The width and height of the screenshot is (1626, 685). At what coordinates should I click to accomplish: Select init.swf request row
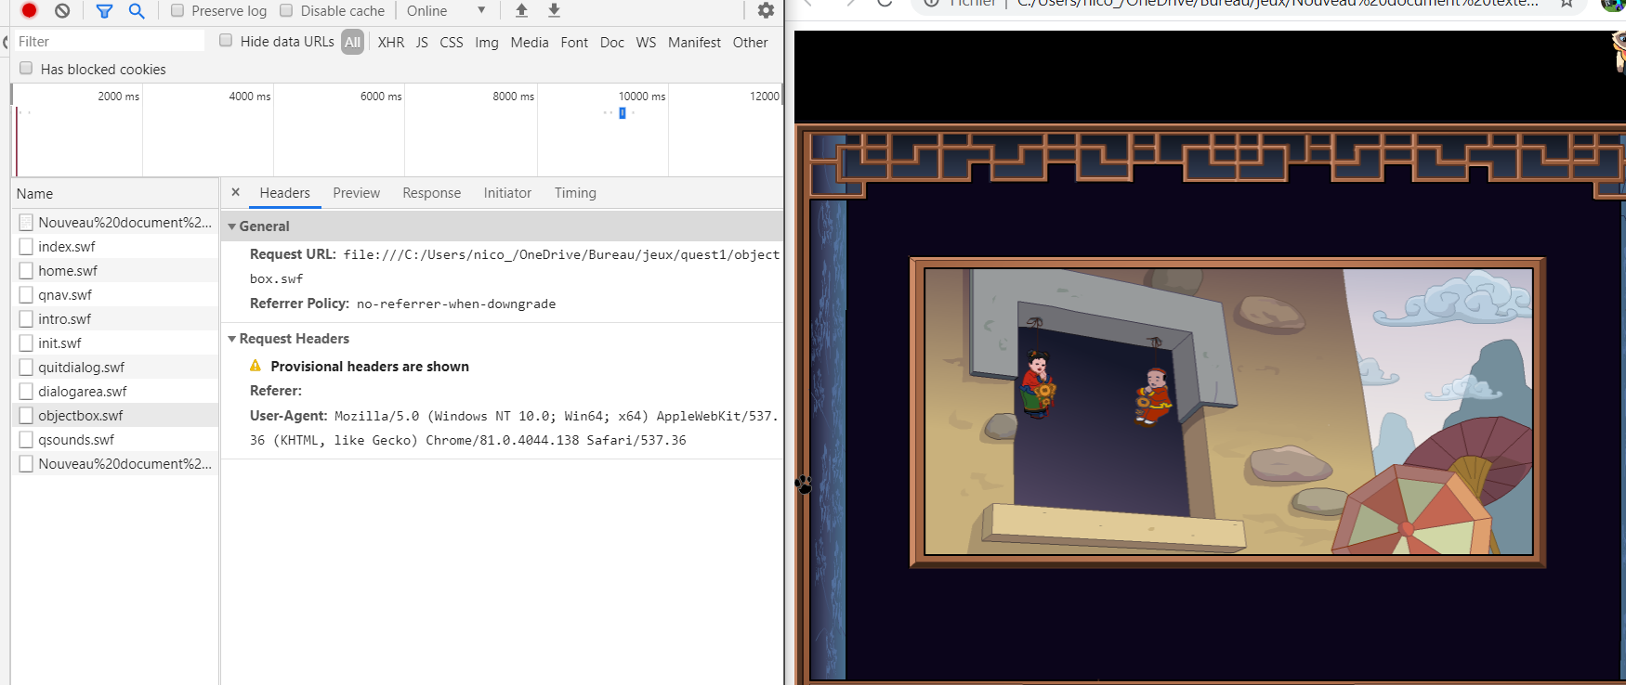click(x=115, y=342)
